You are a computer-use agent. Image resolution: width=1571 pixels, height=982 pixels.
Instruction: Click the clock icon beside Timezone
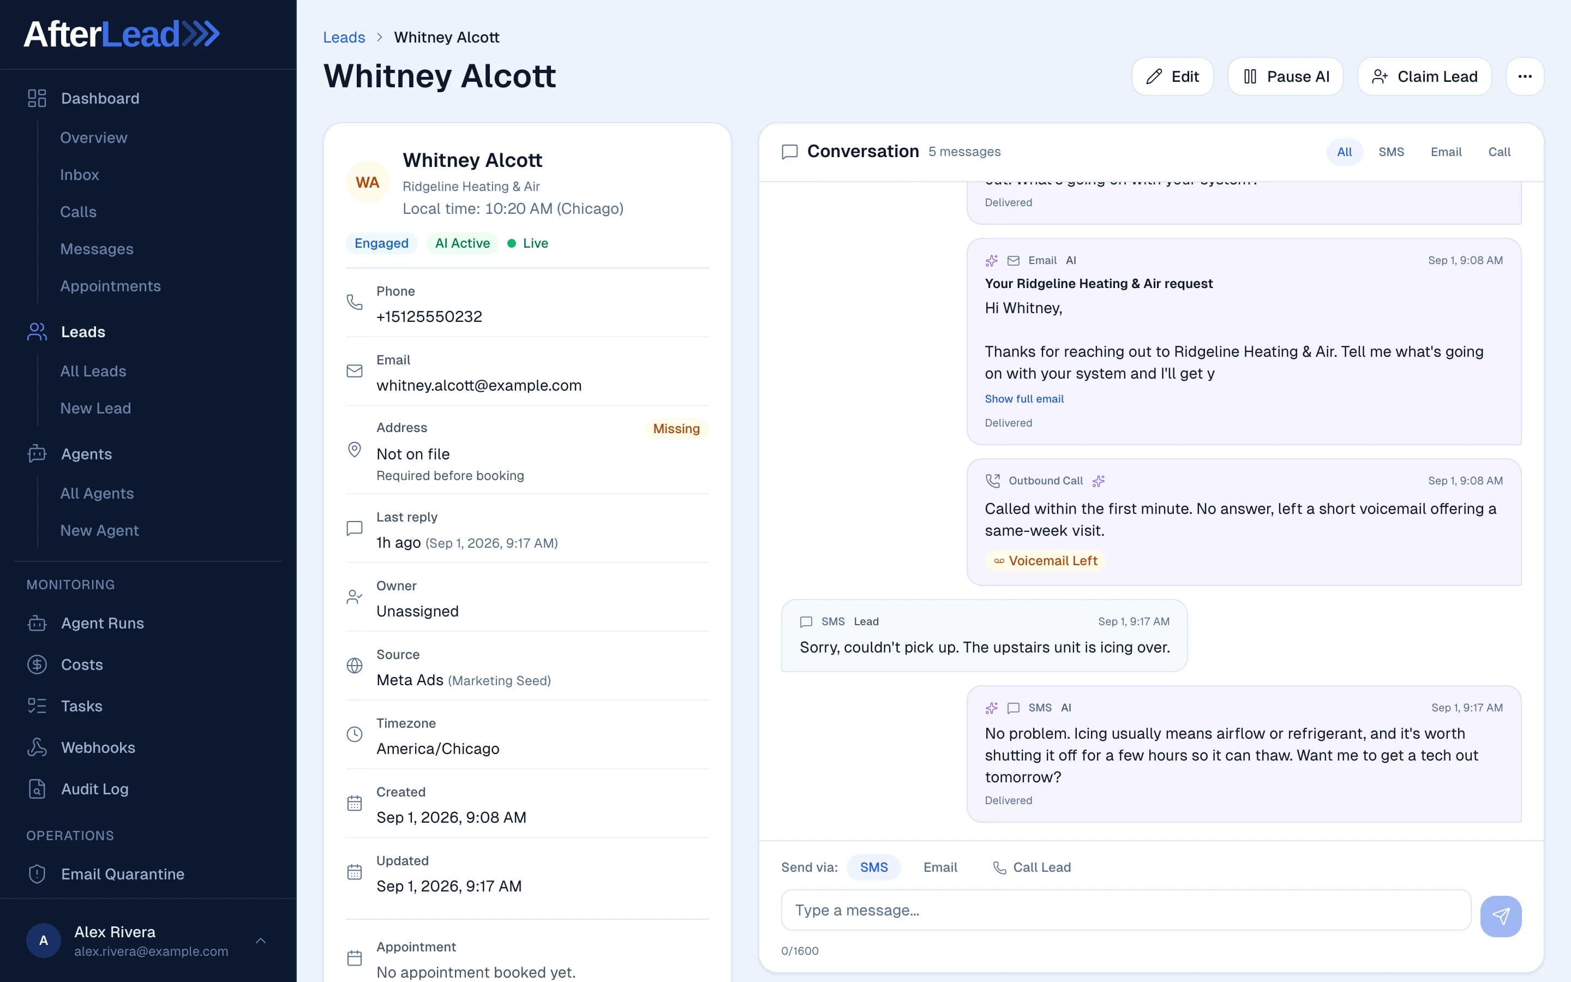[x=355, y=734]
